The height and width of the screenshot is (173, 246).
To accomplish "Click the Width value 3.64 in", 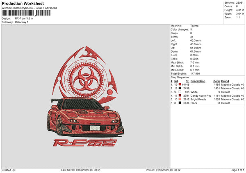I will tap(240, 14).
